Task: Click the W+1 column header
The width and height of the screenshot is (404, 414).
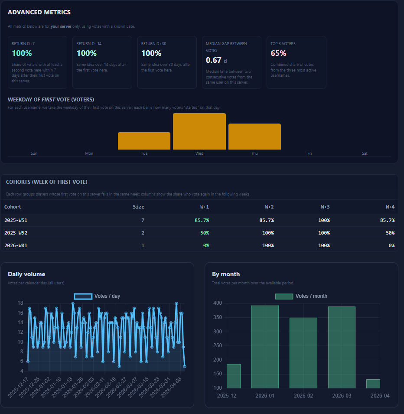Action: 204,207
